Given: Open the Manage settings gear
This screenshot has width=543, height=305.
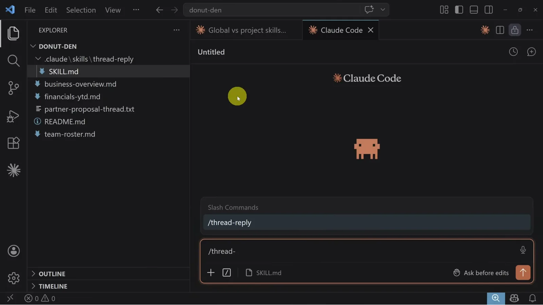Looking at the screenshot, I should (x=13, y=278).
